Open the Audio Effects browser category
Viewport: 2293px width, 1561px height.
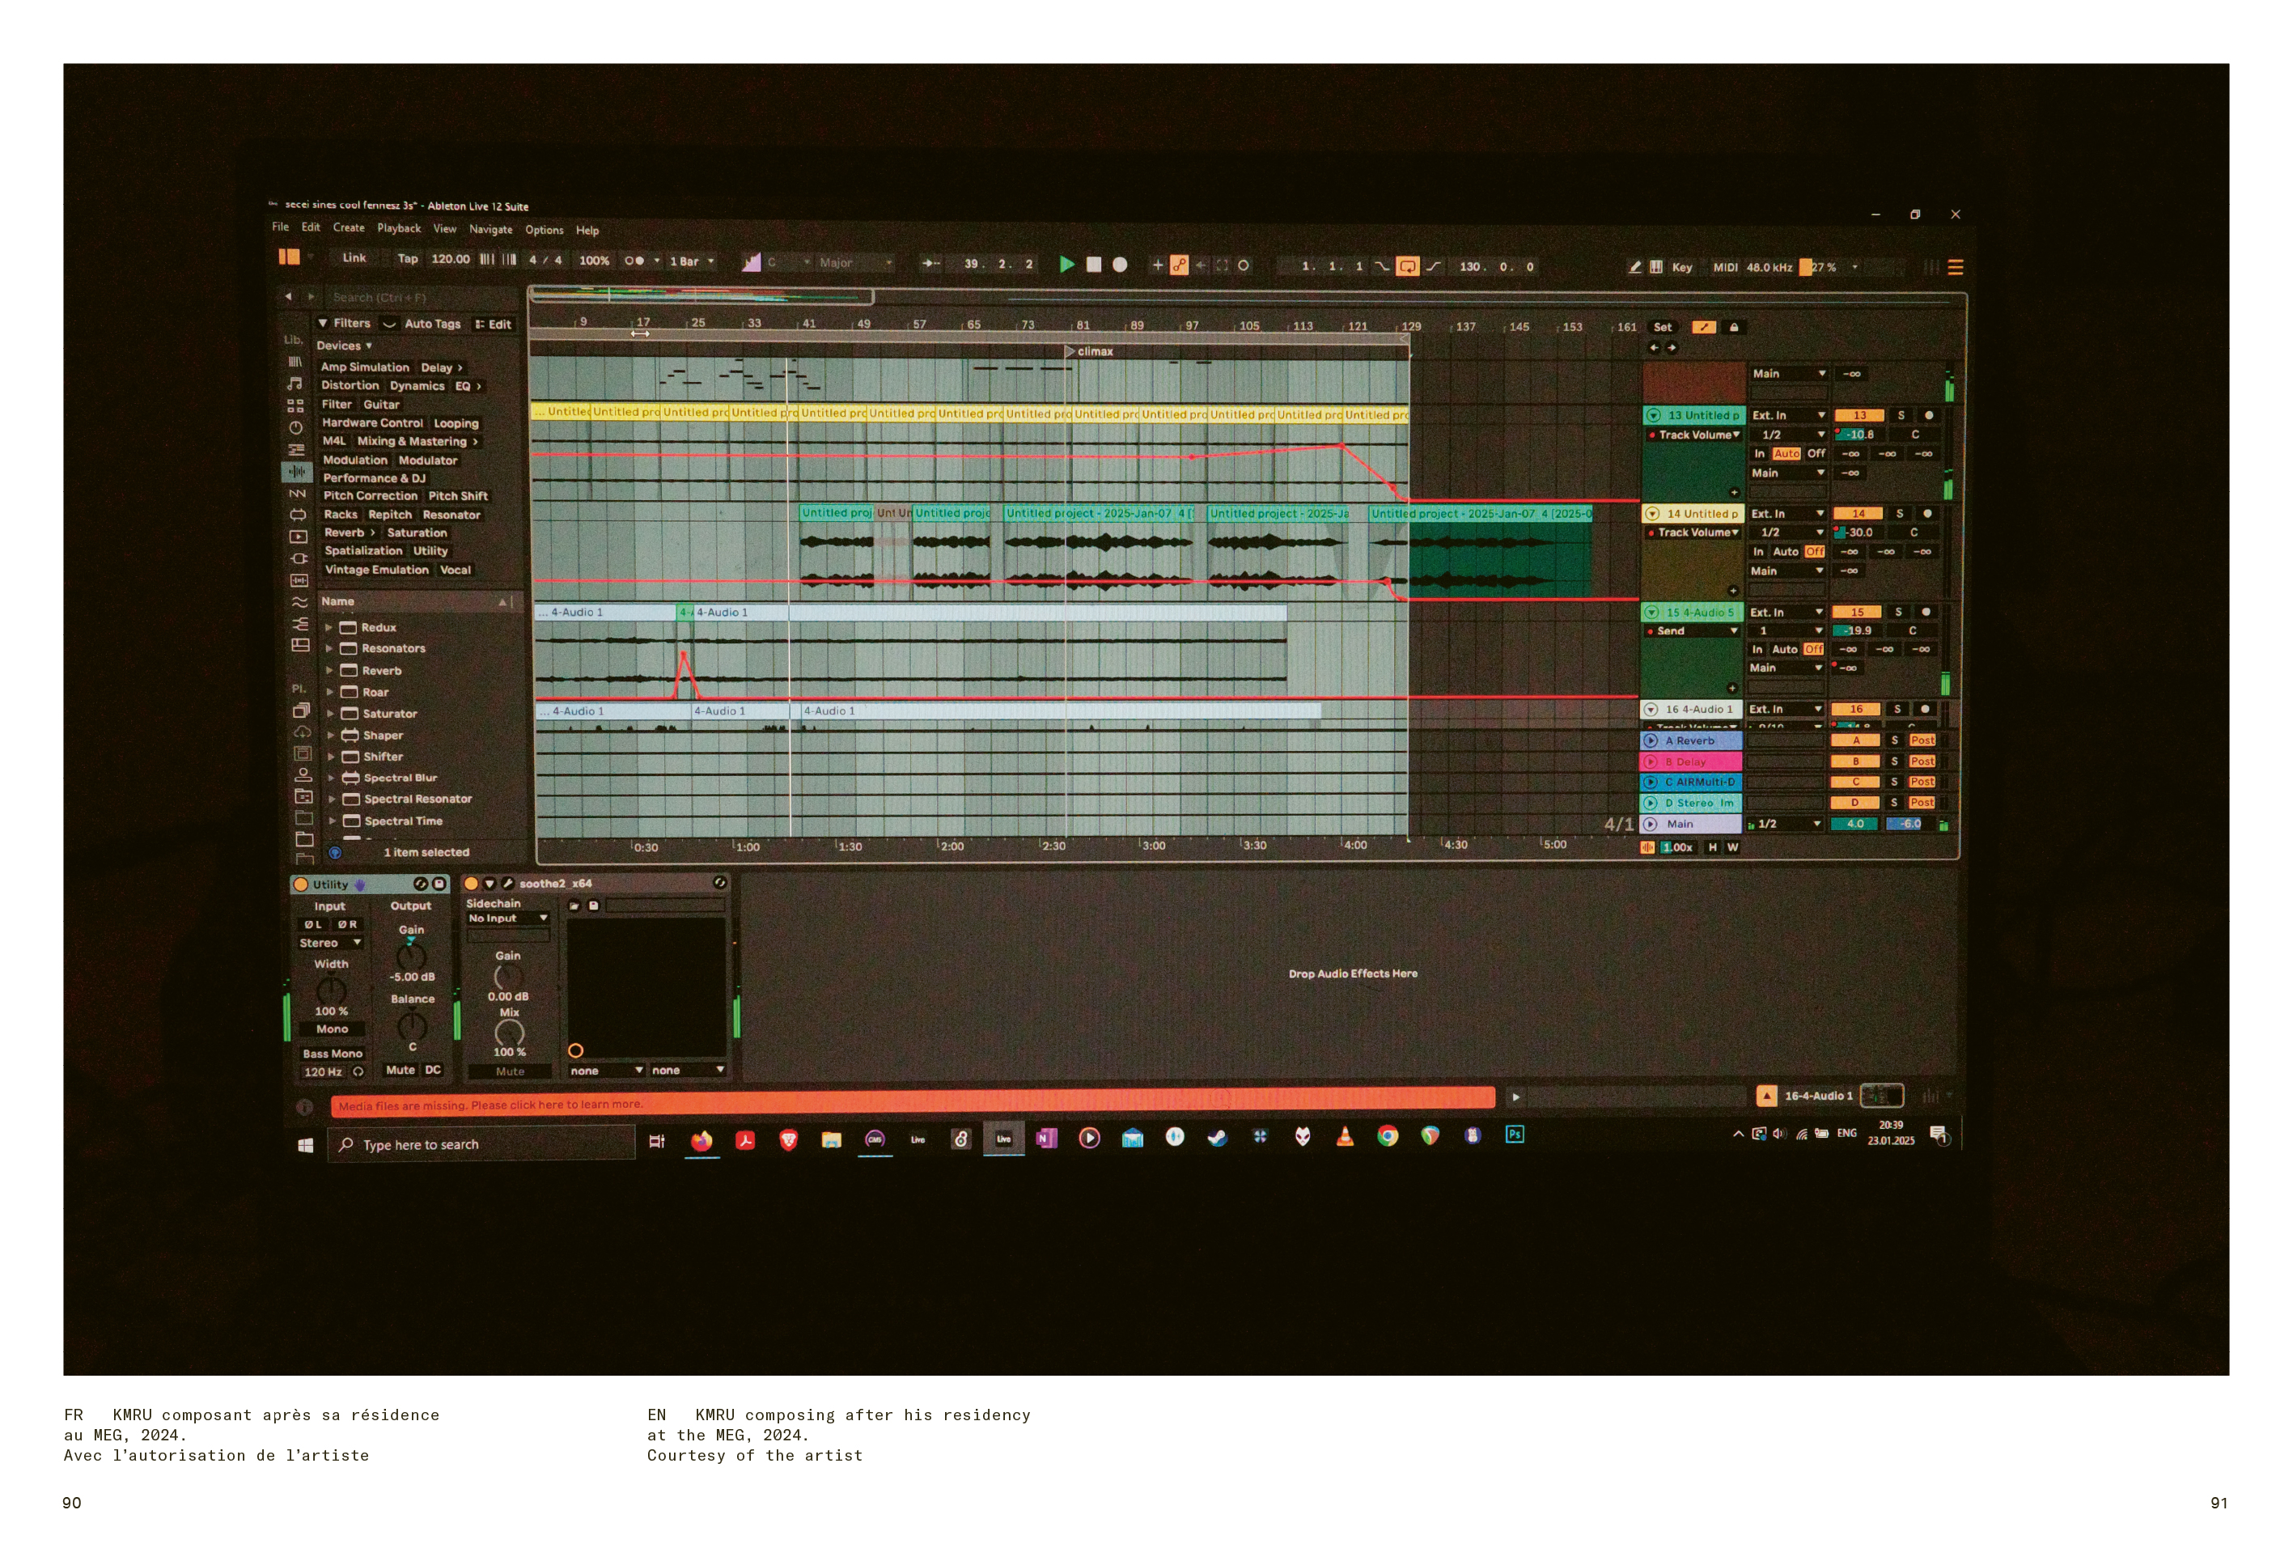tap(296, 472)
